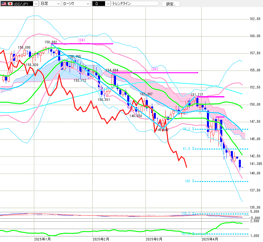Click the 150.931 low price label
Screen dimensions: 263x242
pyautogui.click(x=104, y=100)
